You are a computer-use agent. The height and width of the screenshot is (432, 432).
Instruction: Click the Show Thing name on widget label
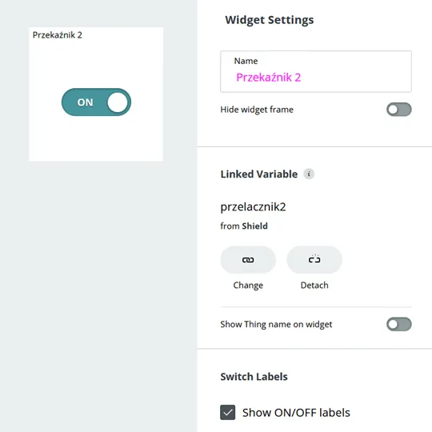[276, 324]
